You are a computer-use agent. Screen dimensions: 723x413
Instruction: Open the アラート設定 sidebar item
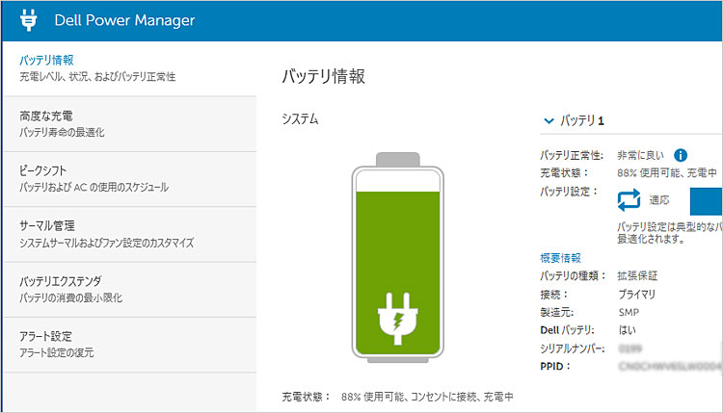(x=129, y=345)
